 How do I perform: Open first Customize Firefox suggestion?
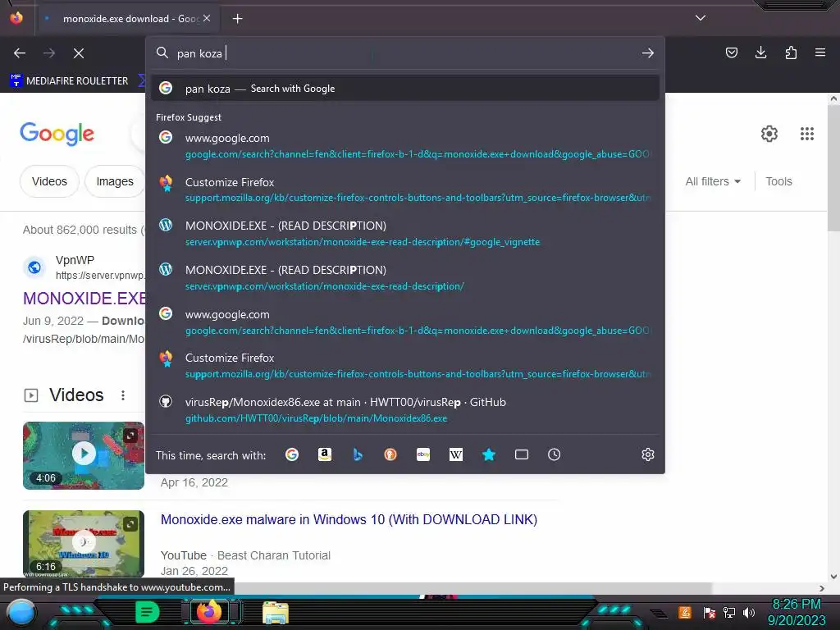[x=404, y=189]
